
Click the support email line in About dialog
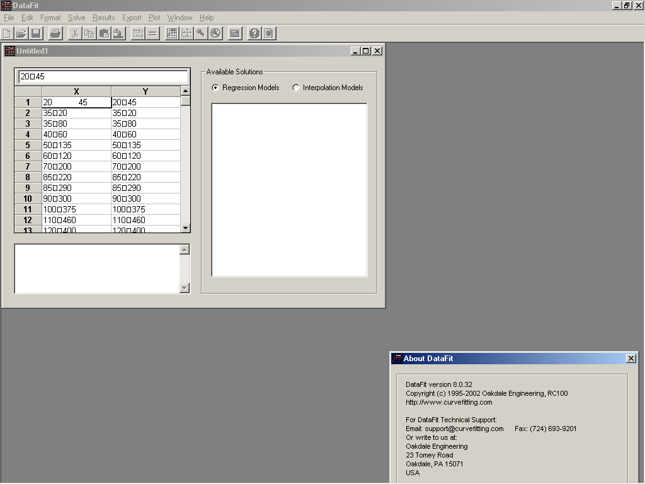tap(455, 429)
